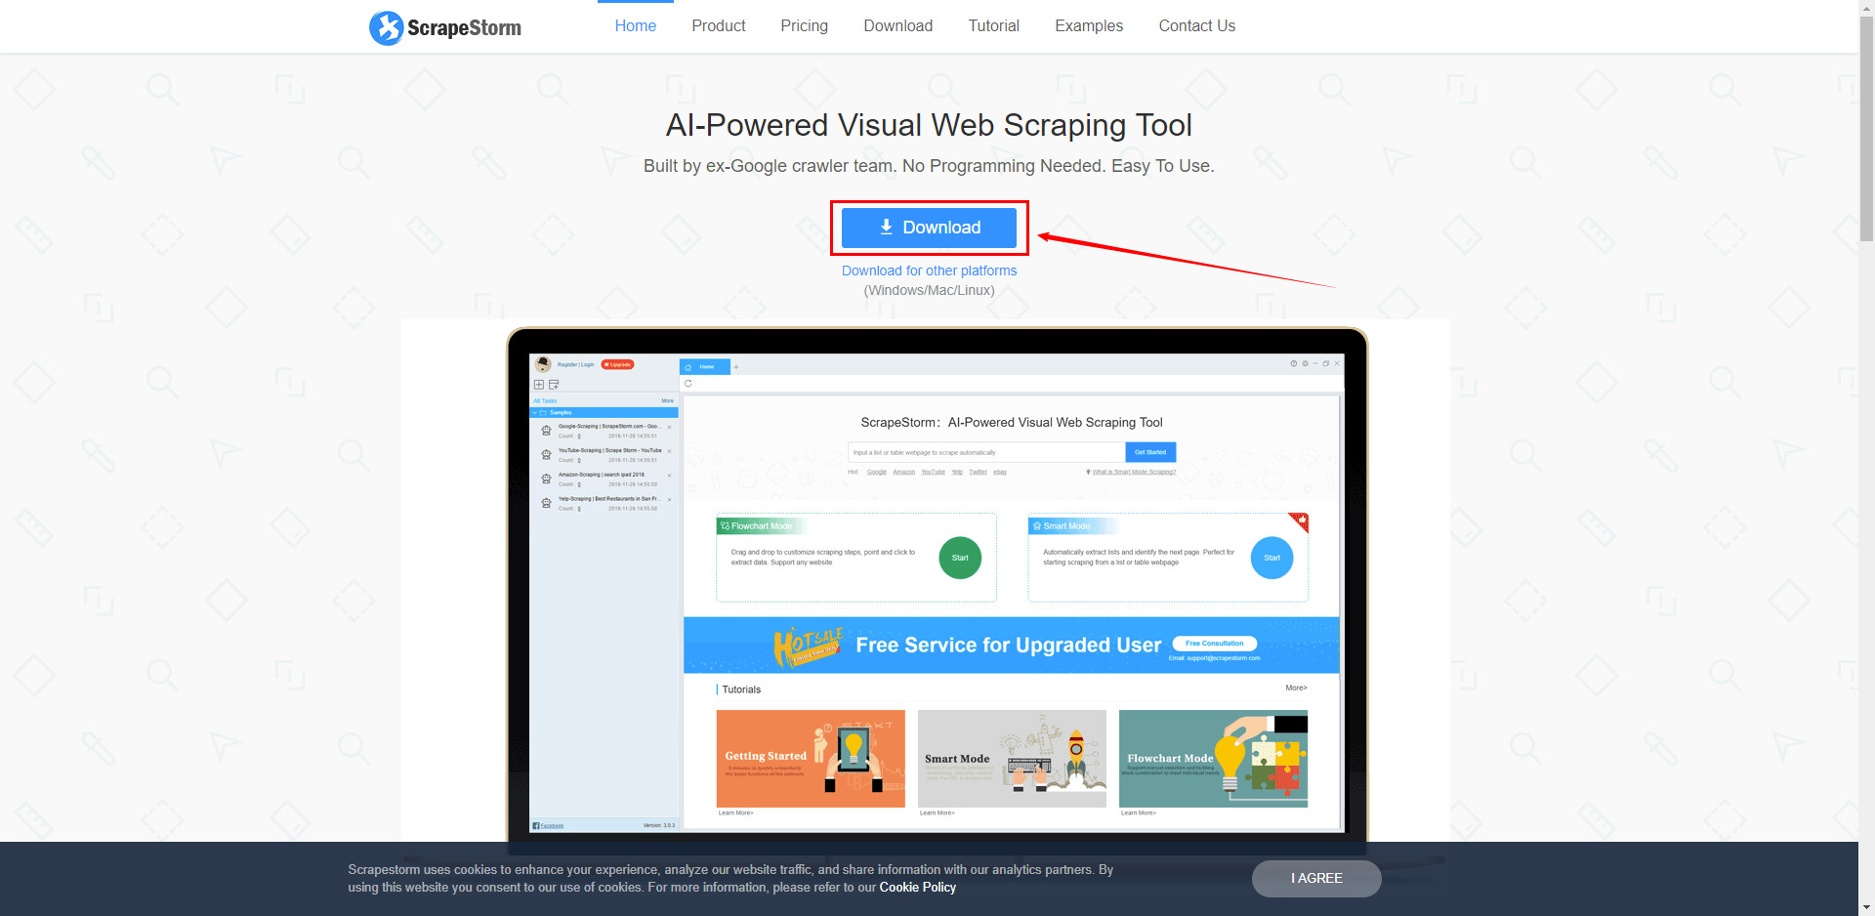The height and width of the screenshot is (916, 1875).
Task: Open the Tutorial nav item
Action: (x=993, y=26)
